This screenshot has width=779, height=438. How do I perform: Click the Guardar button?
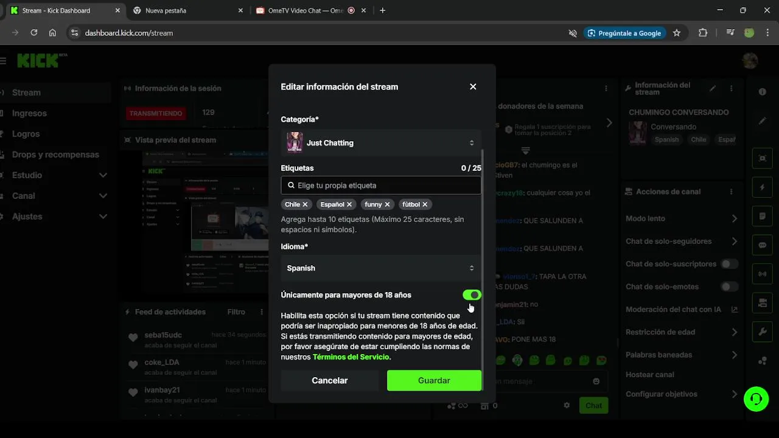[x=434, y=381]
